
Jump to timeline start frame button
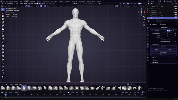[x=65, y=92]
